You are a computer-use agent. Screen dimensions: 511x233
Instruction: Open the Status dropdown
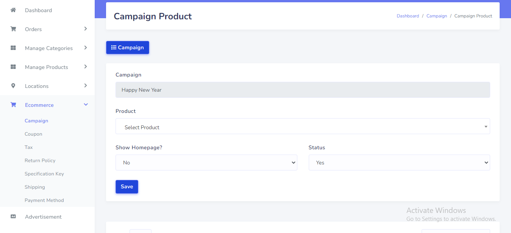pyautogui.click(x=399, y=163)
